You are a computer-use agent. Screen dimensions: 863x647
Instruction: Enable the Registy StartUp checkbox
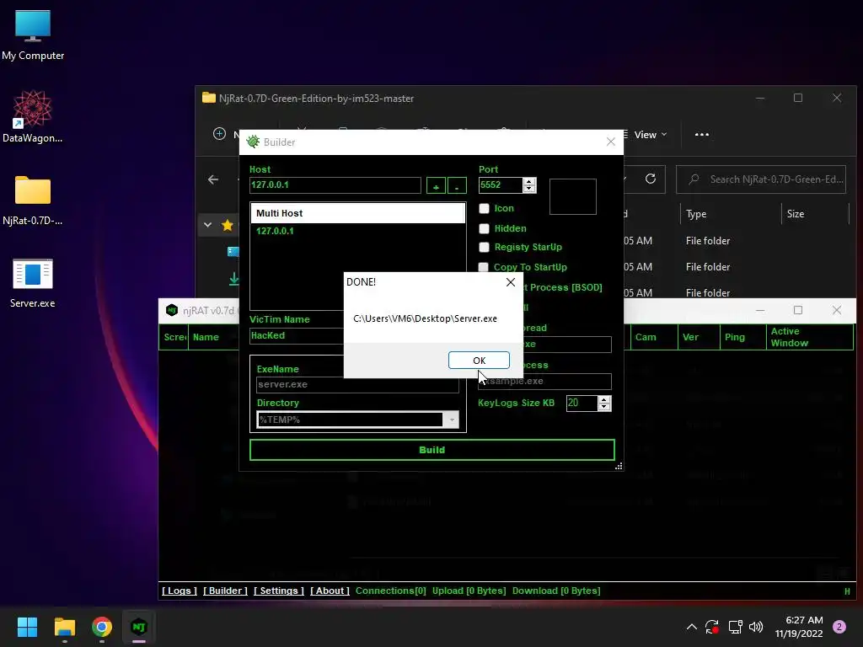[x=485, y=248]
